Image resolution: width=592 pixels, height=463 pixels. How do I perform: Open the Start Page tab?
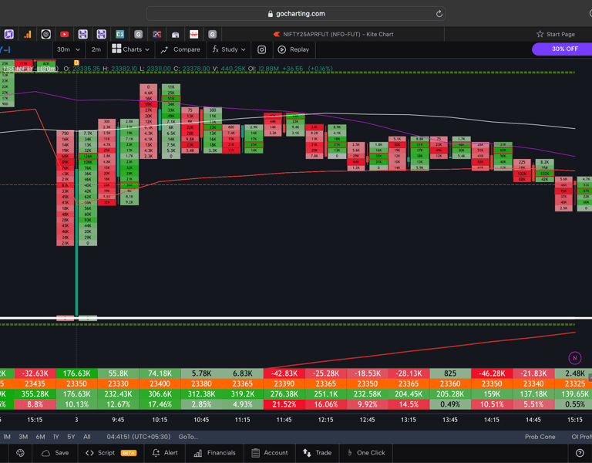tap(555, 34)
